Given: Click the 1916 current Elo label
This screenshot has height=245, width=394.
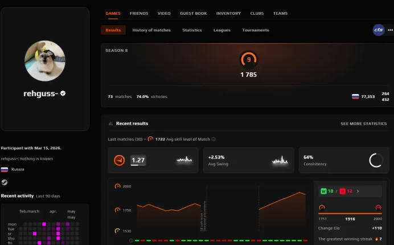Looking at the screenshot, I should tap(350, 219).
